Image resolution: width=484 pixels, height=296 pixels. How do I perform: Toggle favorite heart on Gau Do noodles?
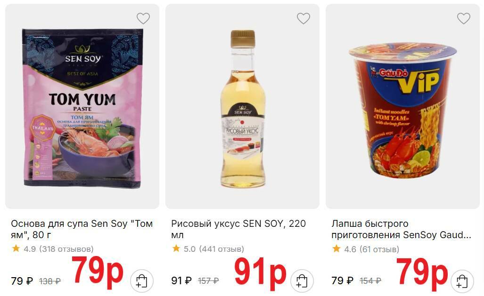click(x=464, y=18)
